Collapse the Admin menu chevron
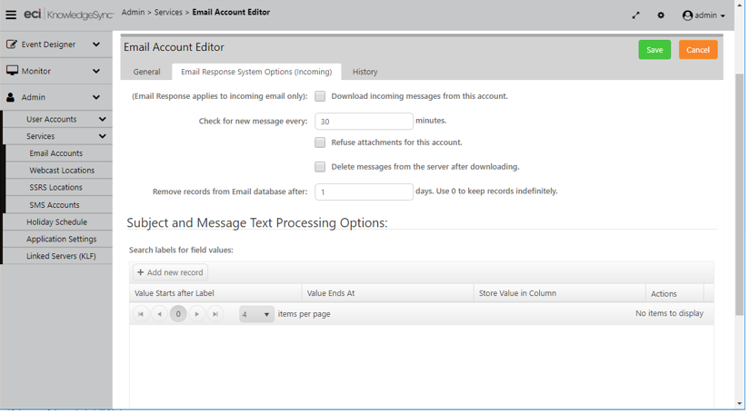Viewport: 749px width, 413px height. [96, 97]
